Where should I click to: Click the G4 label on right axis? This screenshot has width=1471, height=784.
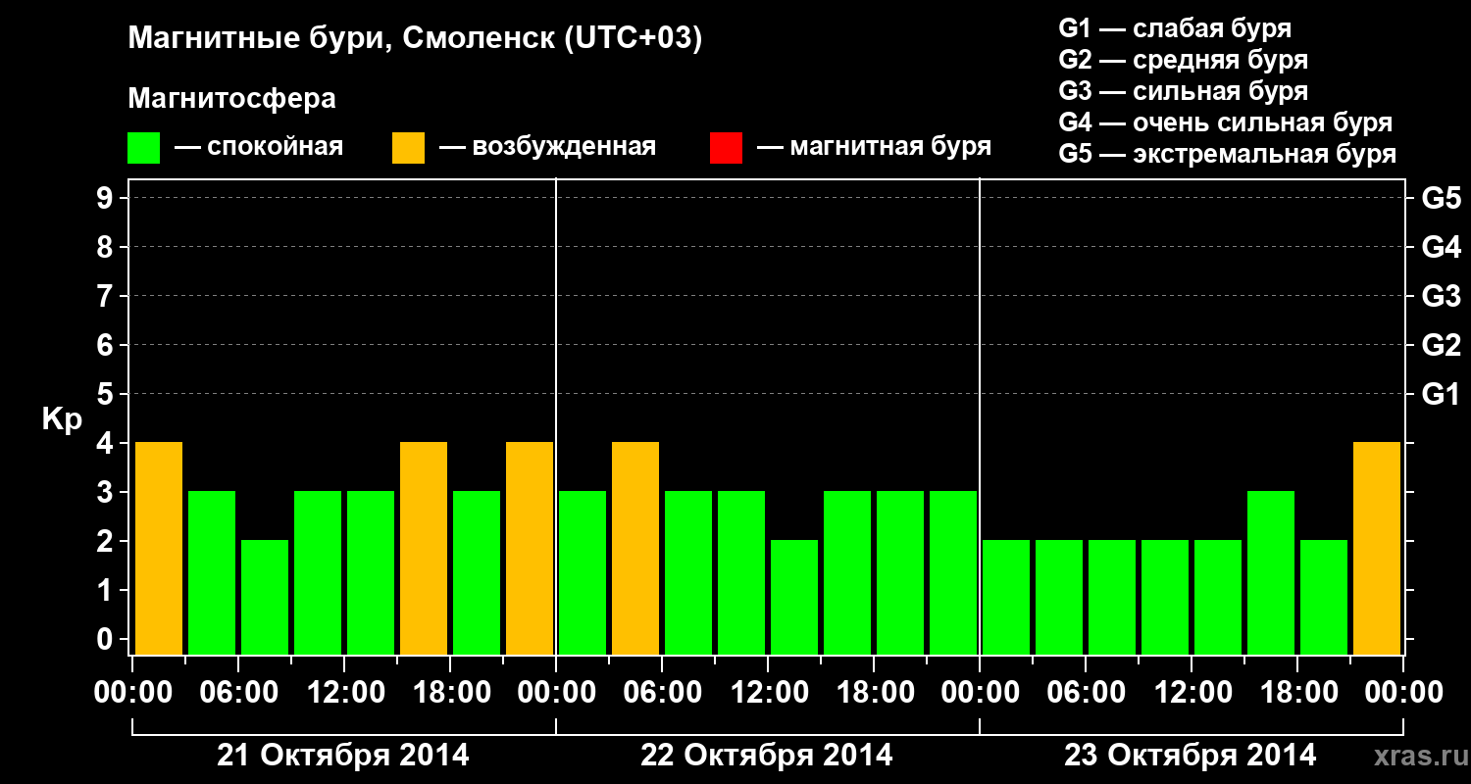point(1441,248)
